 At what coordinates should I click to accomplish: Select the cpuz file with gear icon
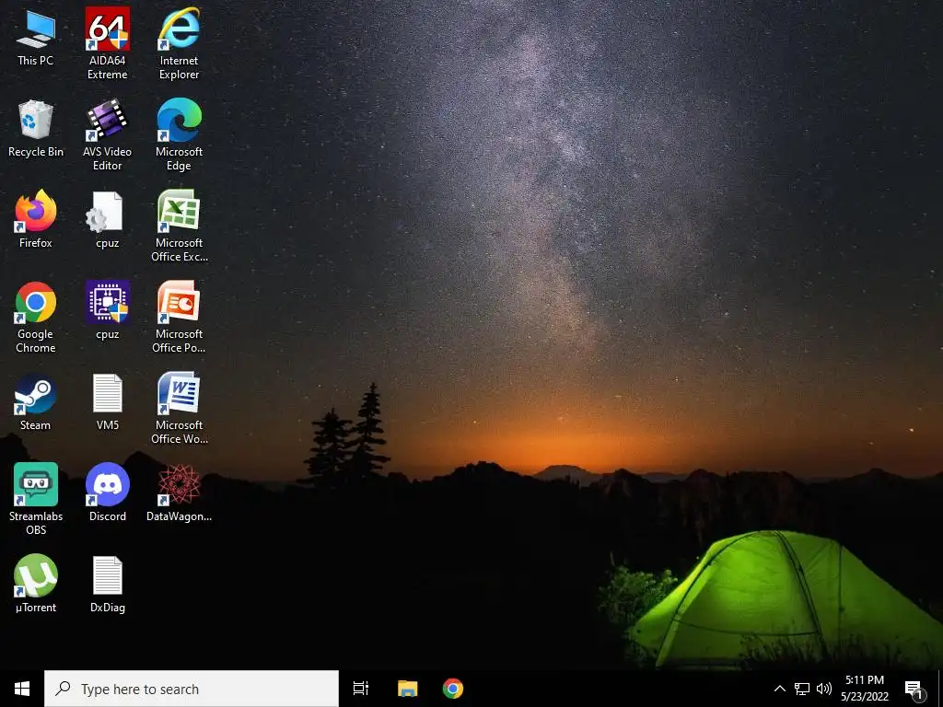point(107,219)
